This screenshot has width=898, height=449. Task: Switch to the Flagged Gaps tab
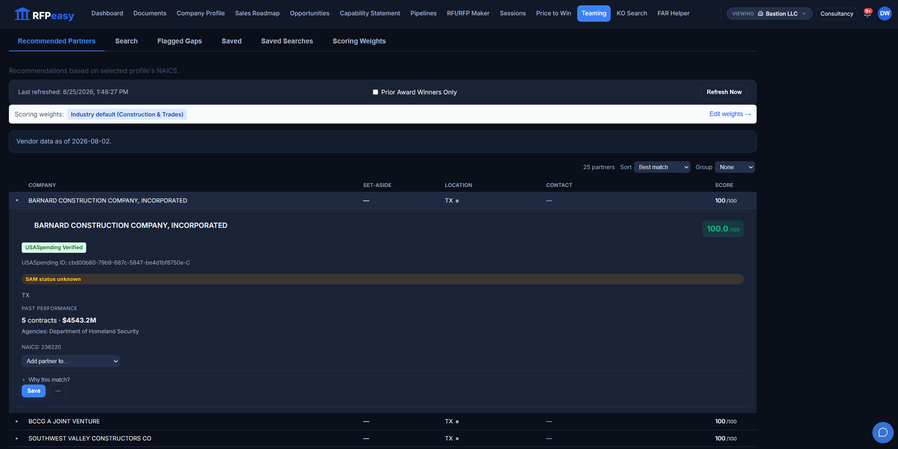pyautogui.click(x=179, y=41)
